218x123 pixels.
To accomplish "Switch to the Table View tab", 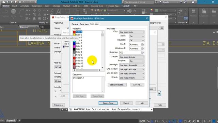I will [84, 24].
